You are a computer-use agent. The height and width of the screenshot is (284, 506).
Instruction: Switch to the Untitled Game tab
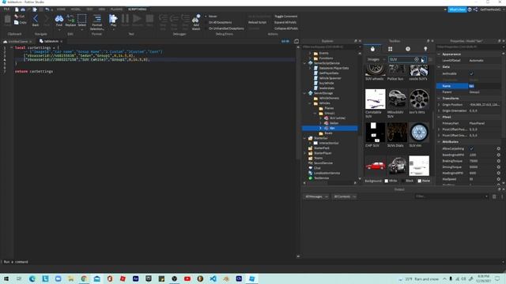(x=18, y=42)
